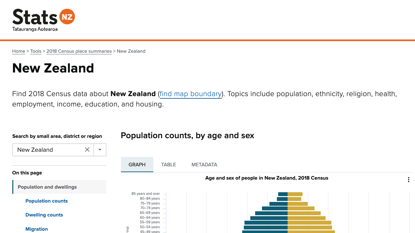Jump to Population counts section

[x=47, y=201]
